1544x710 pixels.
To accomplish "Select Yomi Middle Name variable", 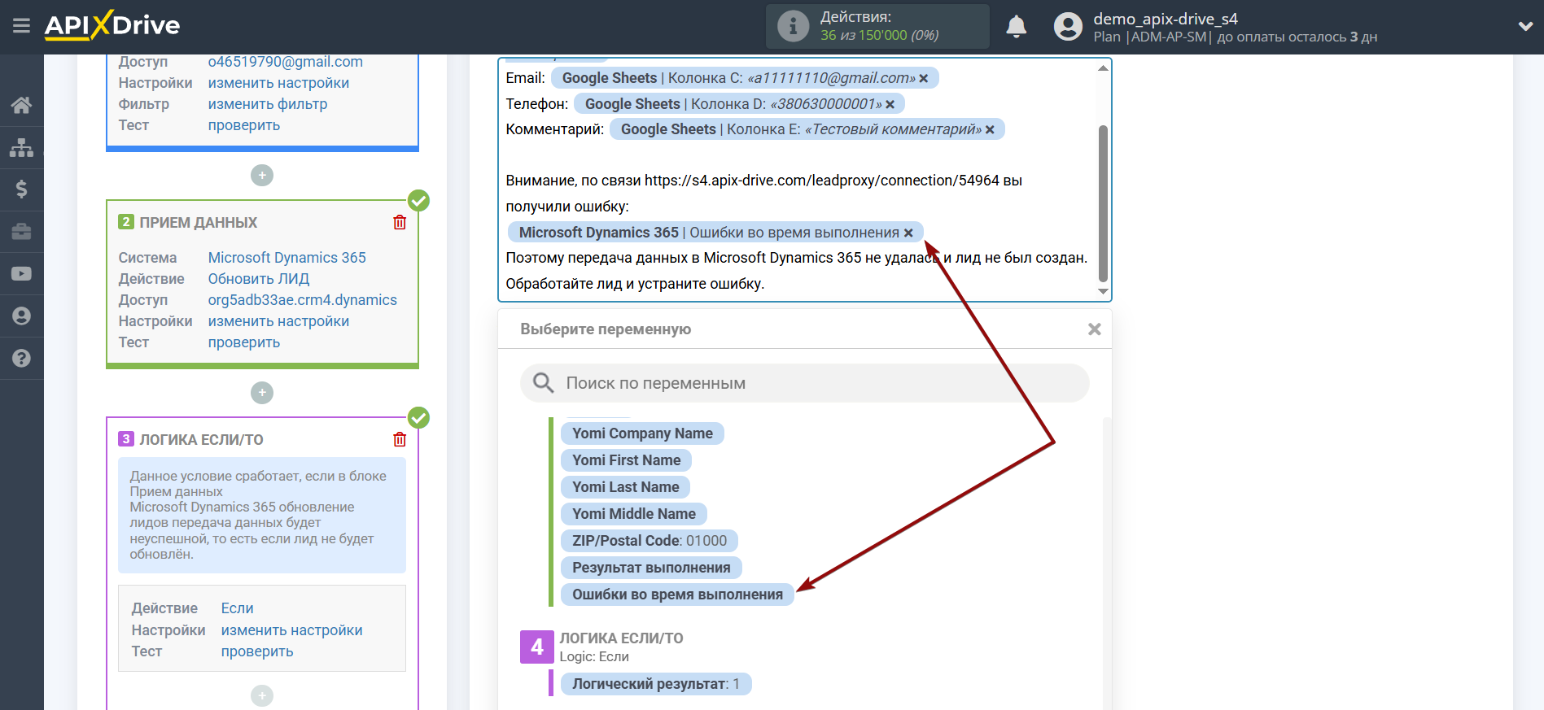I will coord(633,514).
